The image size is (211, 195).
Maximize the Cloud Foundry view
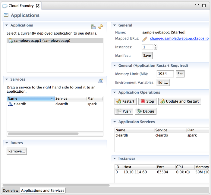[x=204, y=5]
